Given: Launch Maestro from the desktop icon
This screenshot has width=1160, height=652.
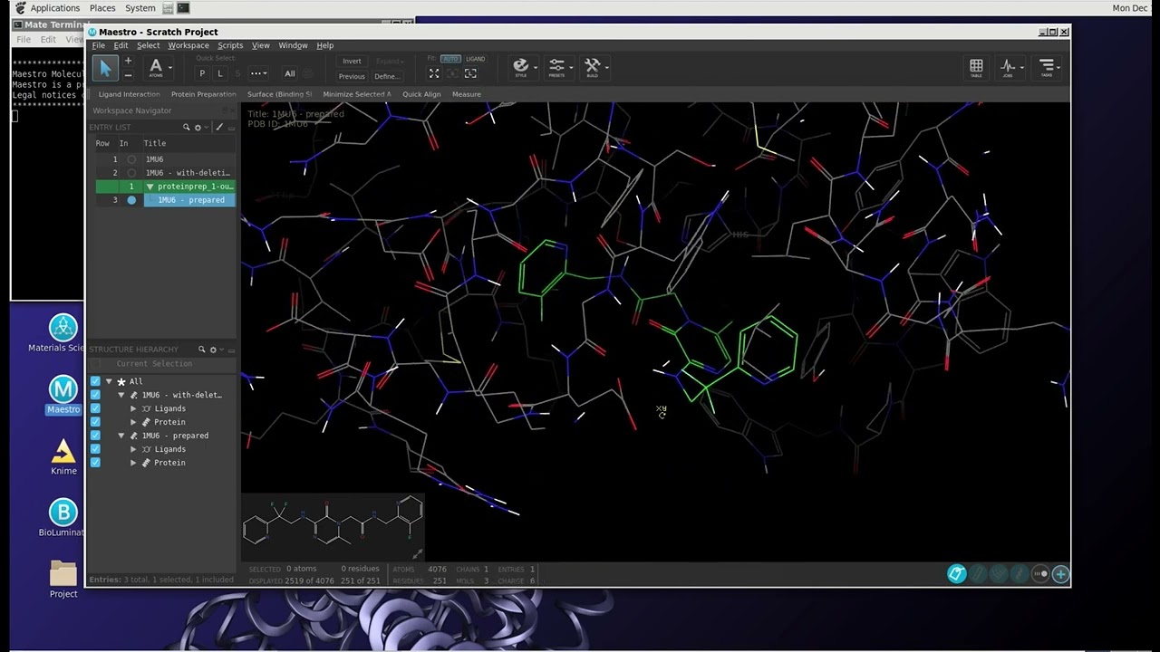Looking at the screenshot, I should 63,396.
